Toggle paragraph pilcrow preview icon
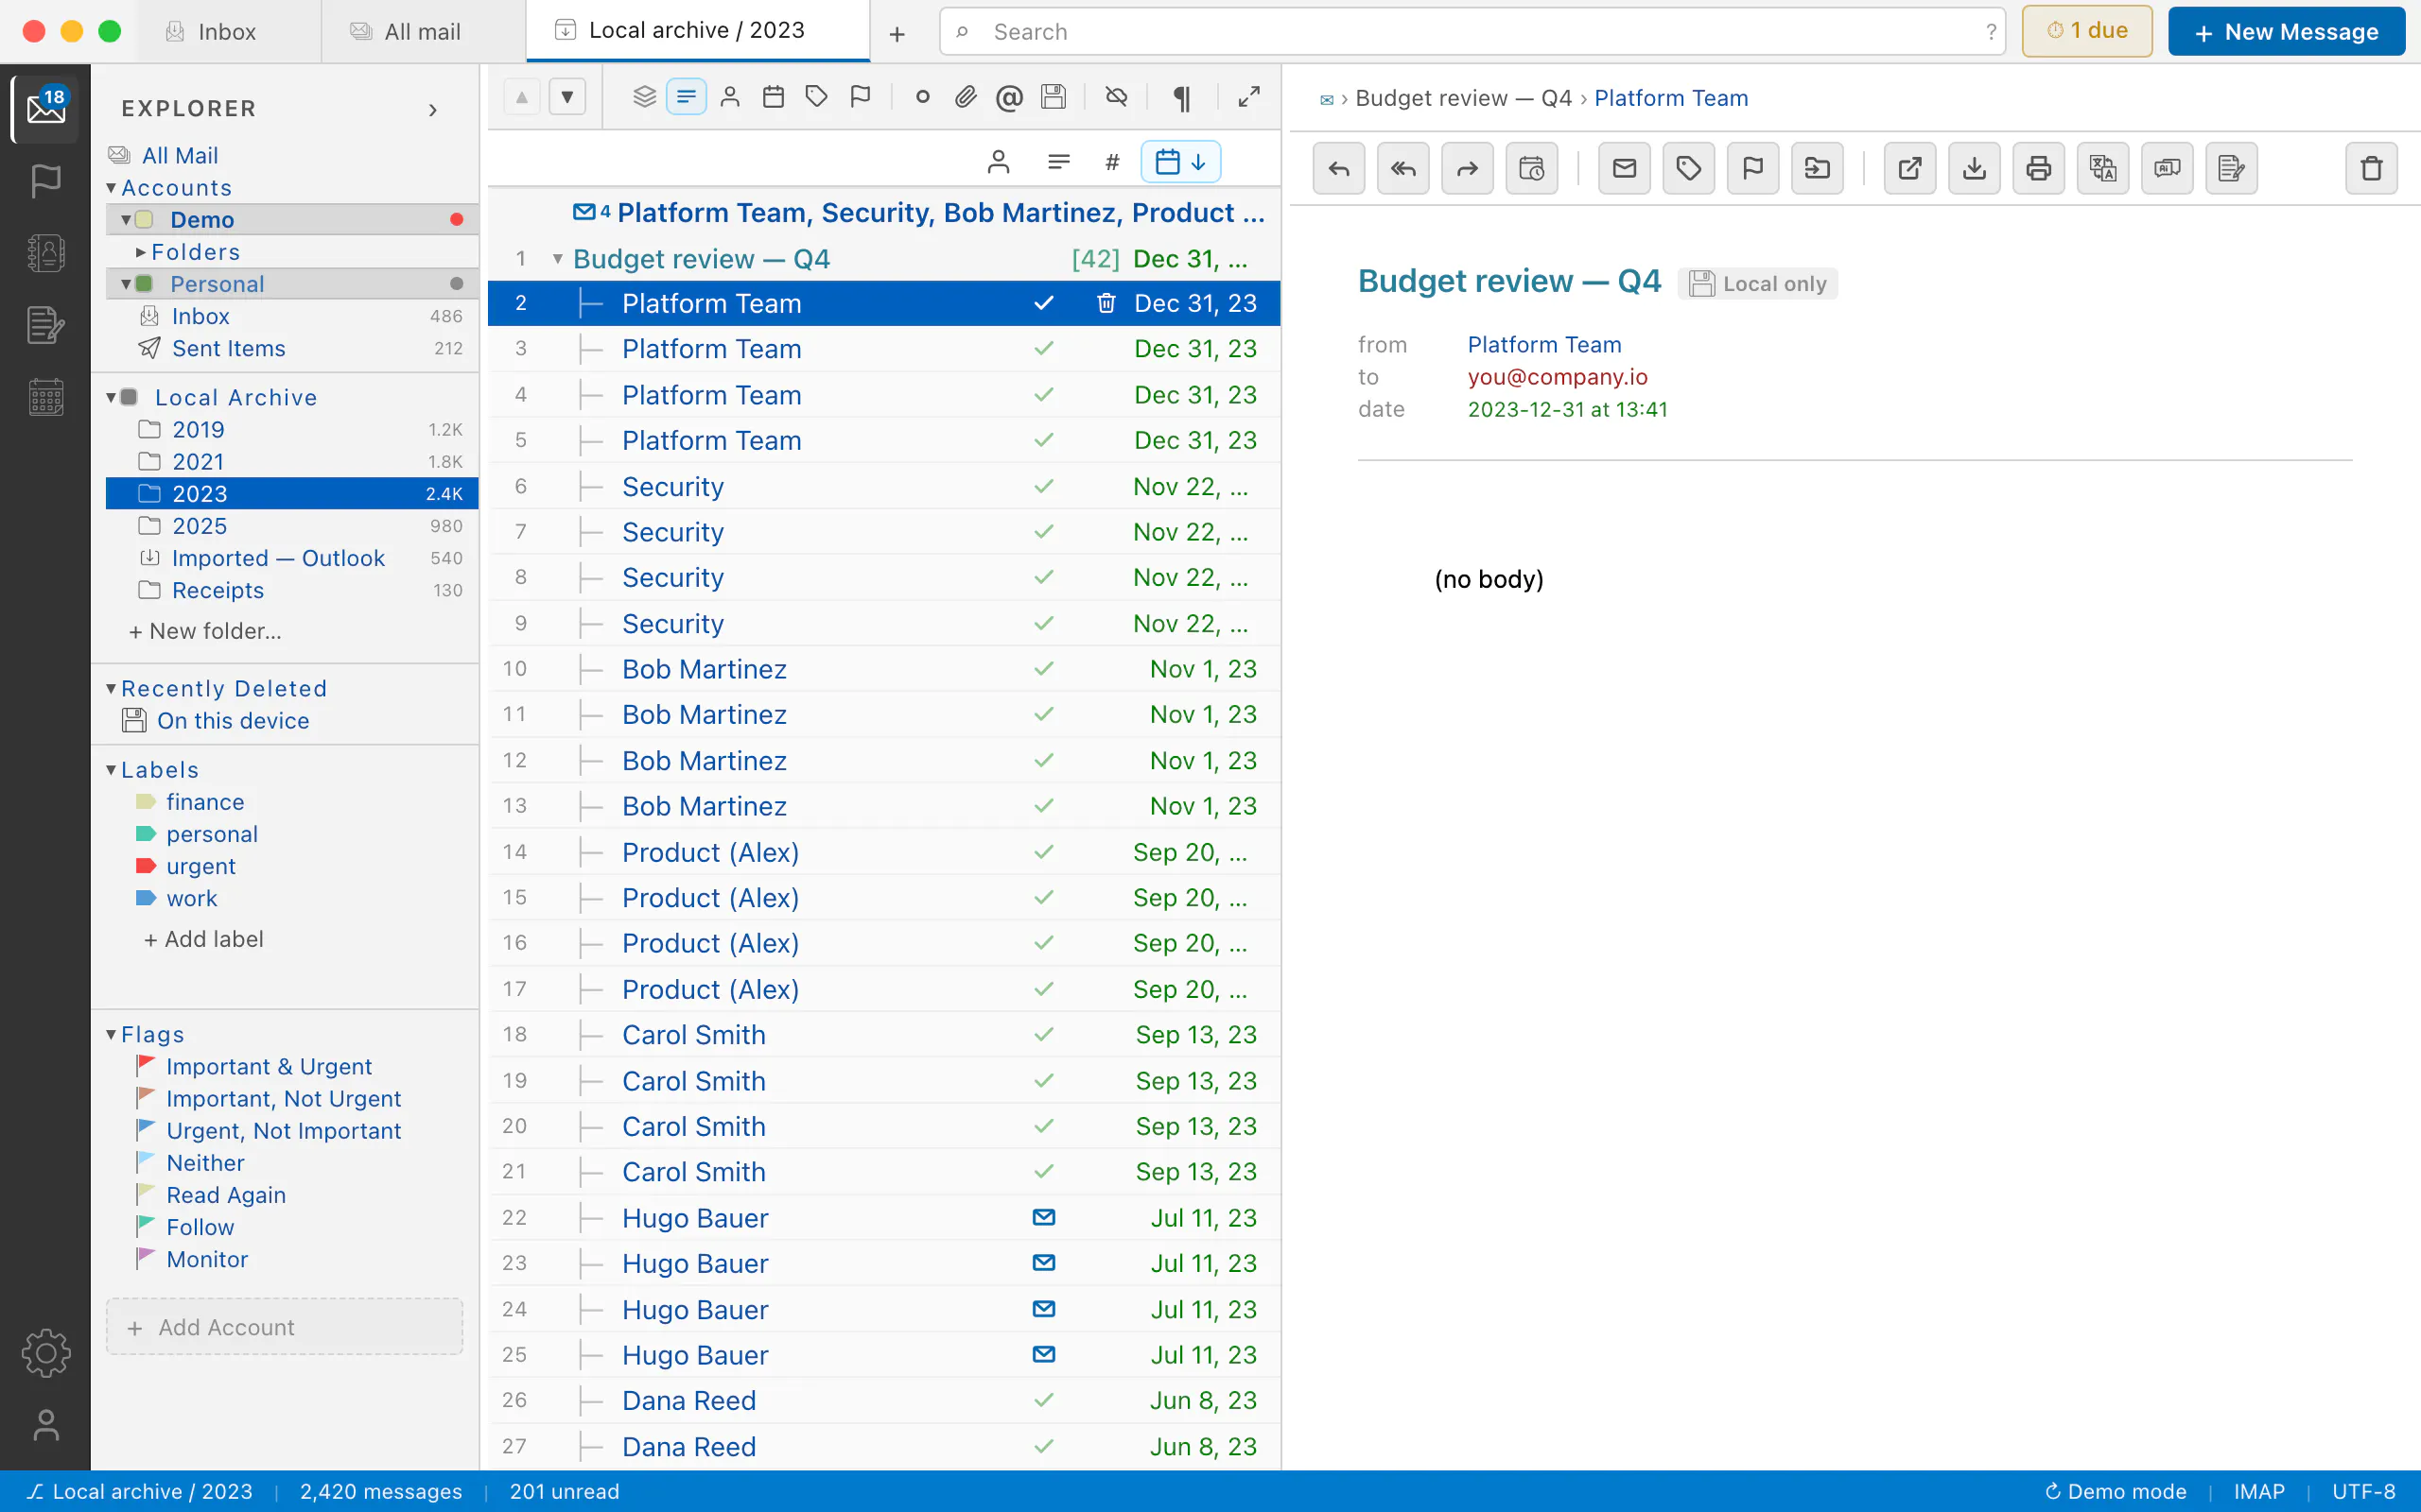Viewport: 2421px width, 1512px height. click(1181, 97)
